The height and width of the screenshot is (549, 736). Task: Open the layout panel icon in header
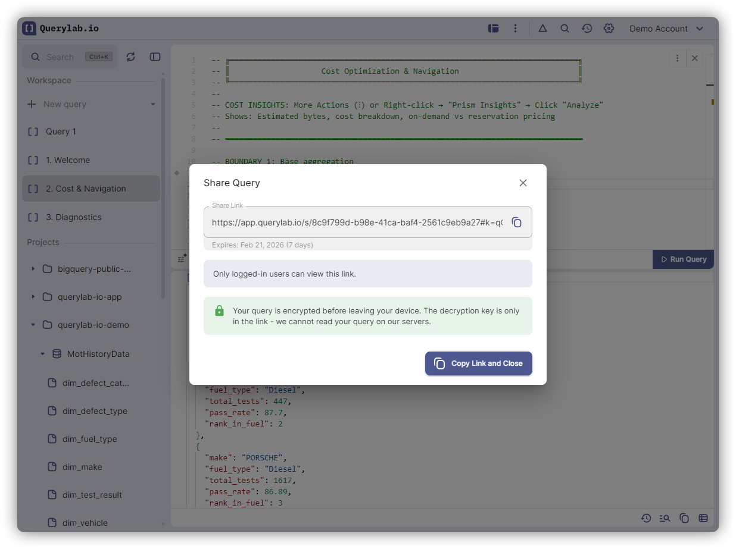point(493,29)
